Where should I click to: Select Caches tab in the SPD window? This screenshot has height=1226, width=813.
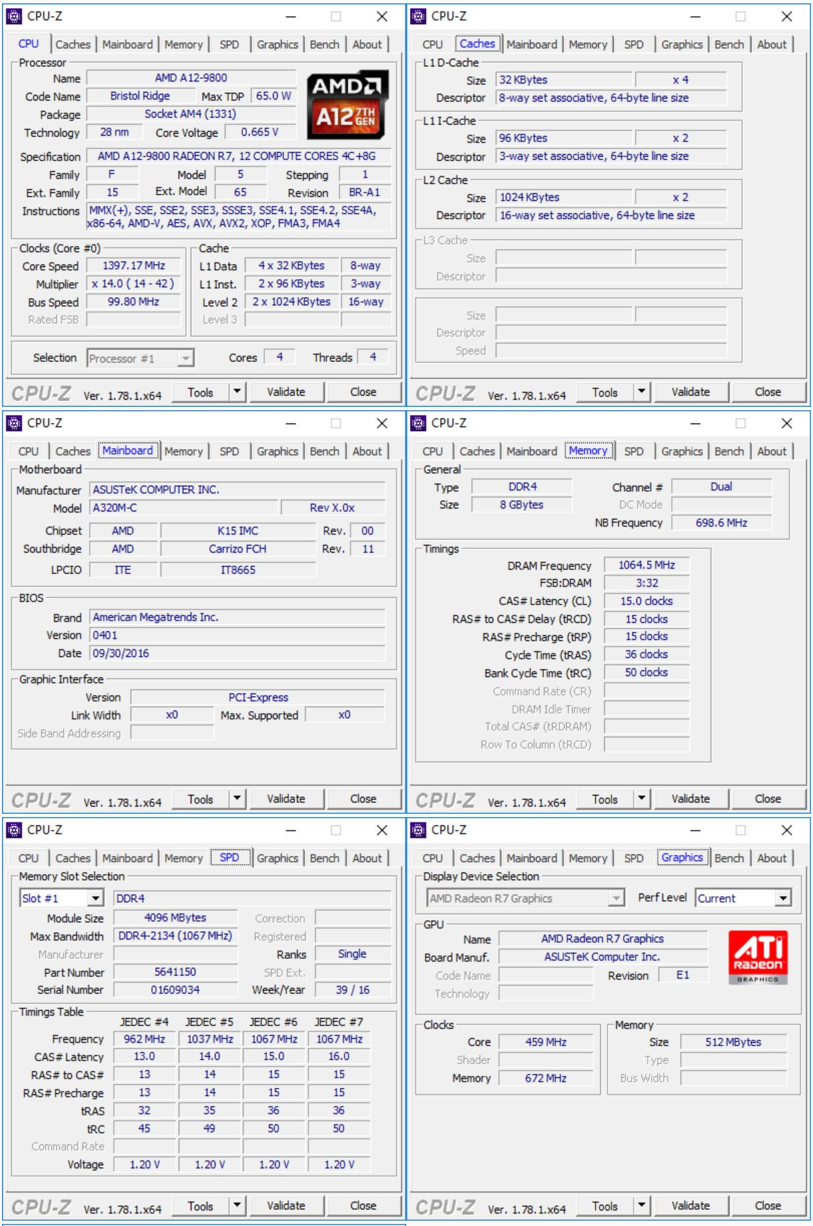[x=72, y=858]
